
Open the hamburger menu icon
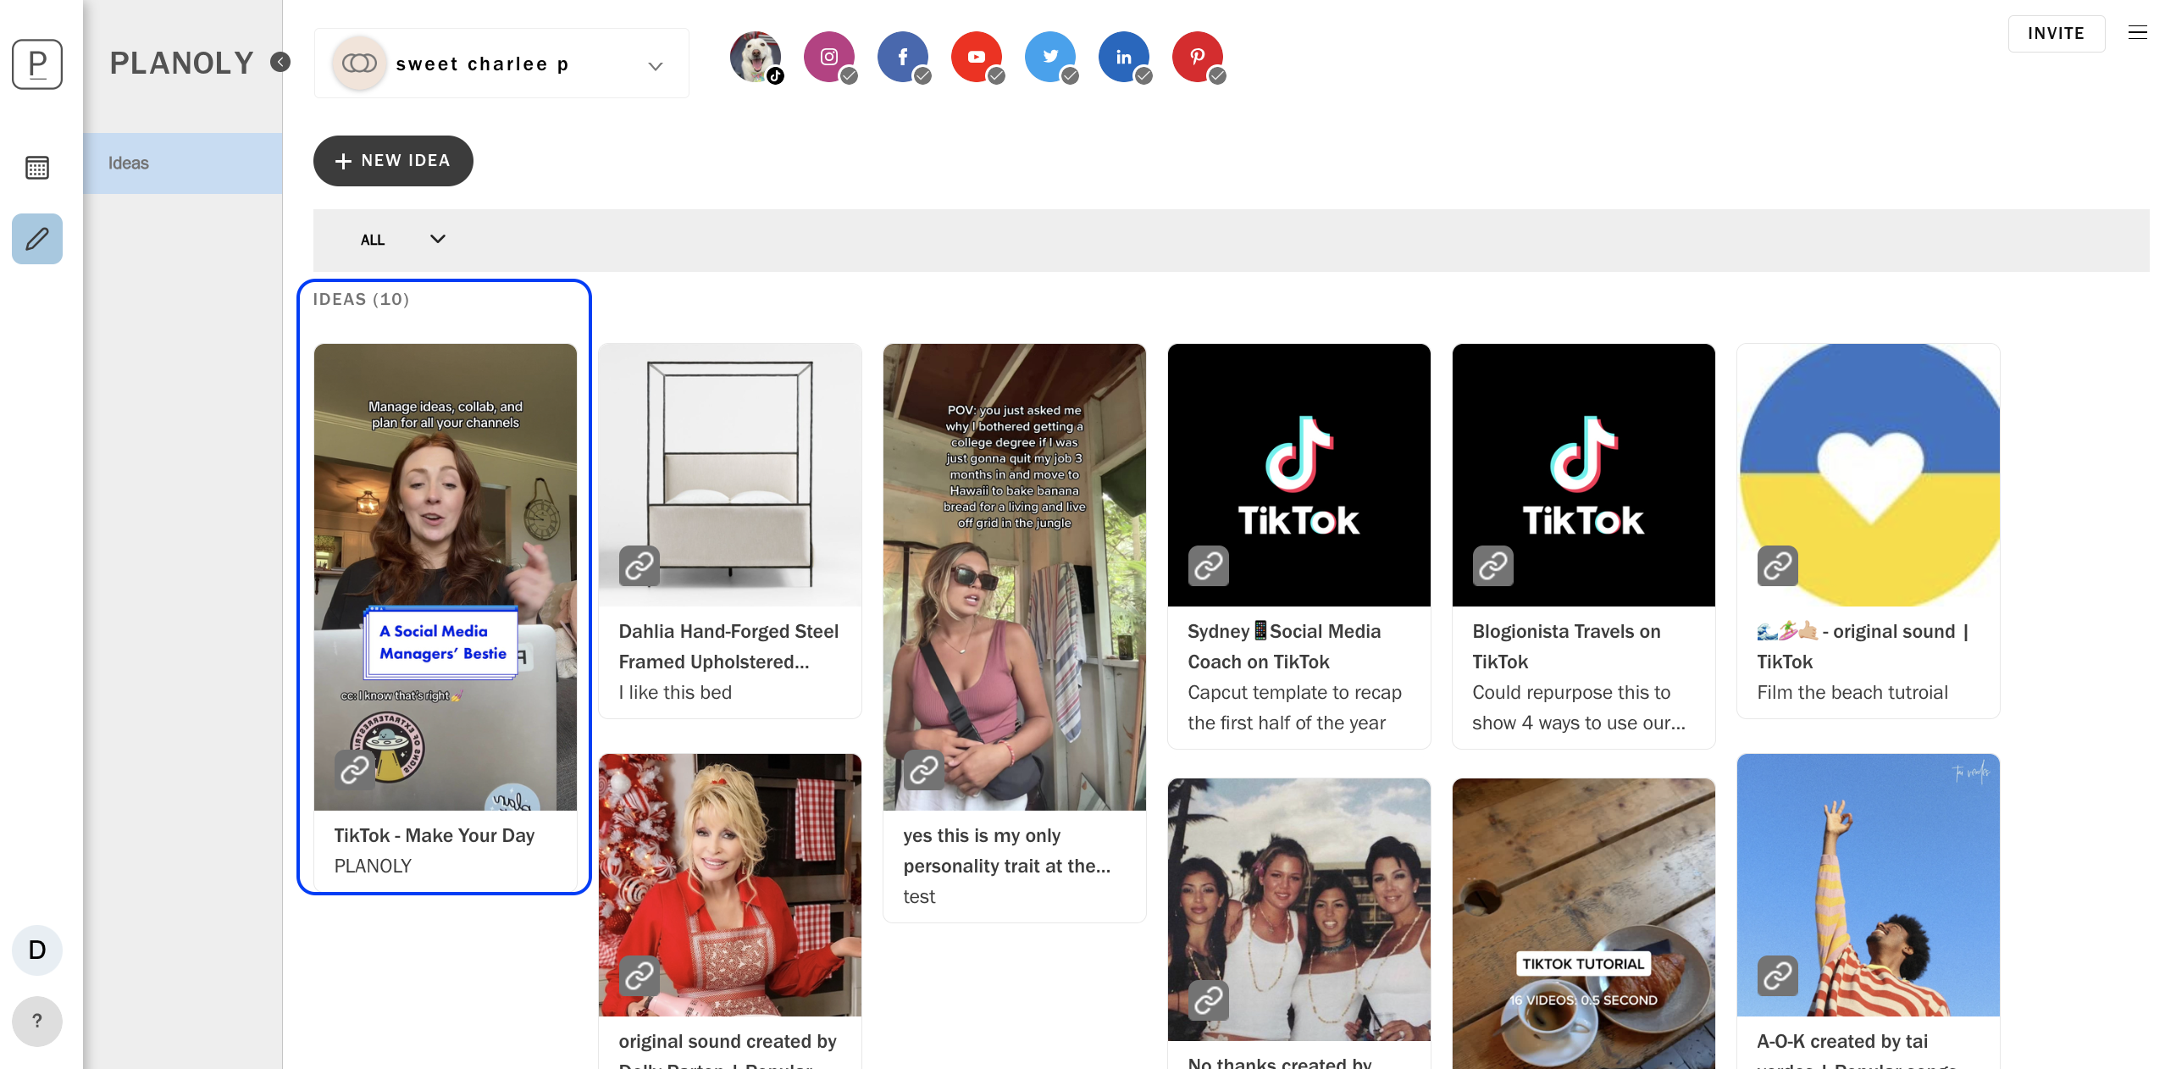point(2138,33)
